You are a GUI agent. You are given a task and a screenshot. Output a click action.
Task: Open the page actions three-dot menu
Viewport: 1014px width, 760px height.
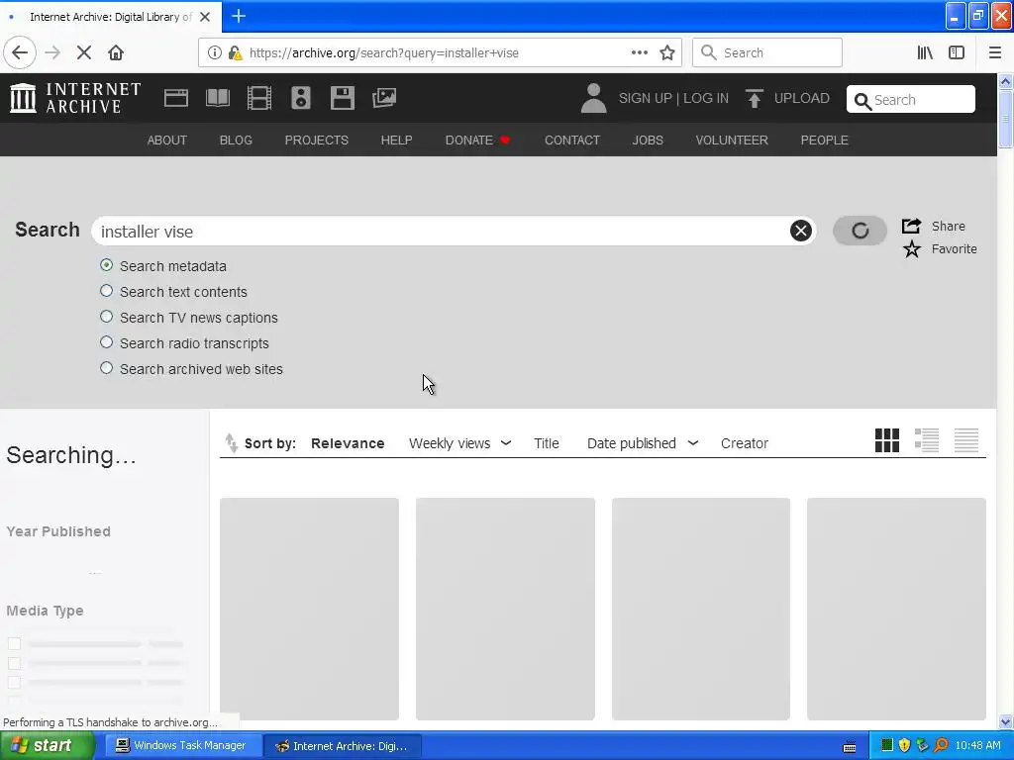click(640, 52)
